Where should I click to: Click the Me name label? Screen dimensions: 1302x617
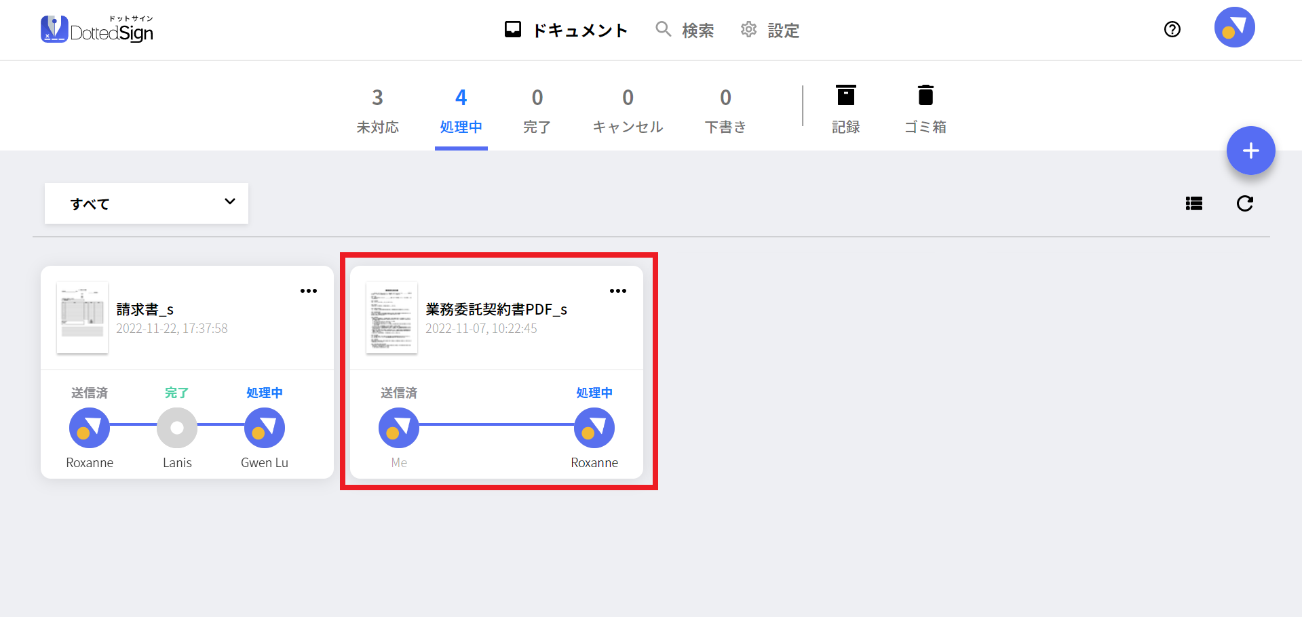click(399, 462)
